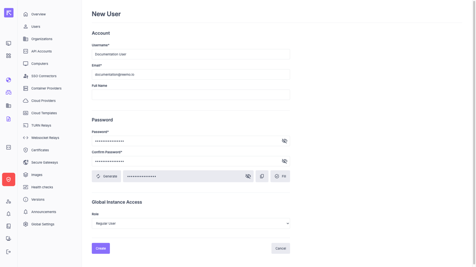
Task: Click into the Full Name field
Action: (190, 95)
